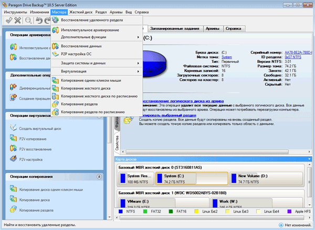The width and height of the screenshot is (315, 230).
Task: Click the properties panel horizontal scrollbar
Action: [x=207, y=151]
